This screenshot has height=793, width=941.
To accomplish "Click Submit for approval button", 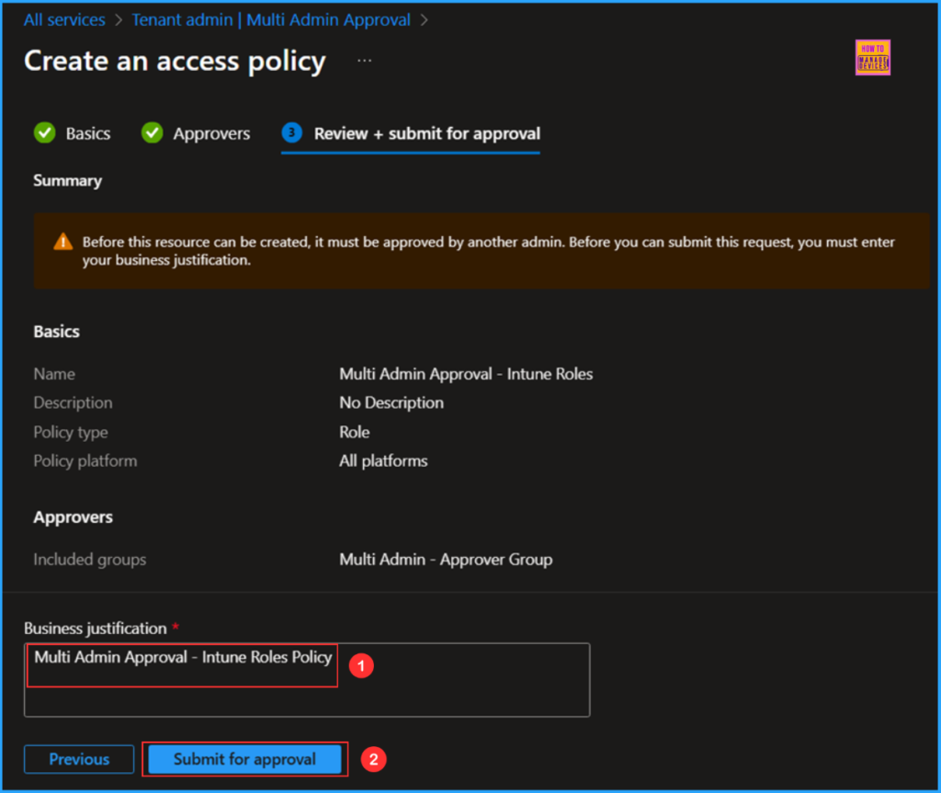I will tap(244, 759).
